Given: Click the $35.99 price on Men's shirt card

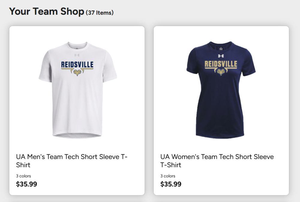Looking at the screenshot, I should pyautogui.click(x=26, y=184).
